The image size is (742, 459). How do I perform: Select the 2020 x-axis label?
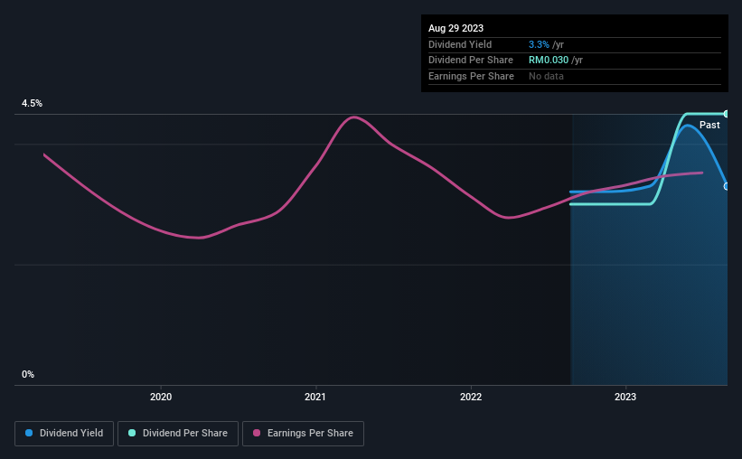click(161, 397)
